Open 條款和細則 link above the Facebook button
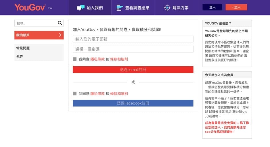The image size is (270, 147). (x=119, y=94)
